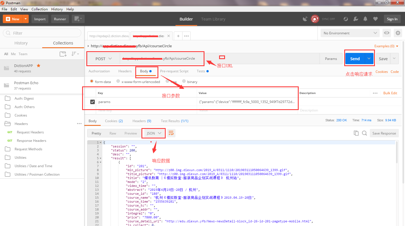The image size is (405, 226).
Task: Search the response with magnifier icon
Action: point(364,133)
